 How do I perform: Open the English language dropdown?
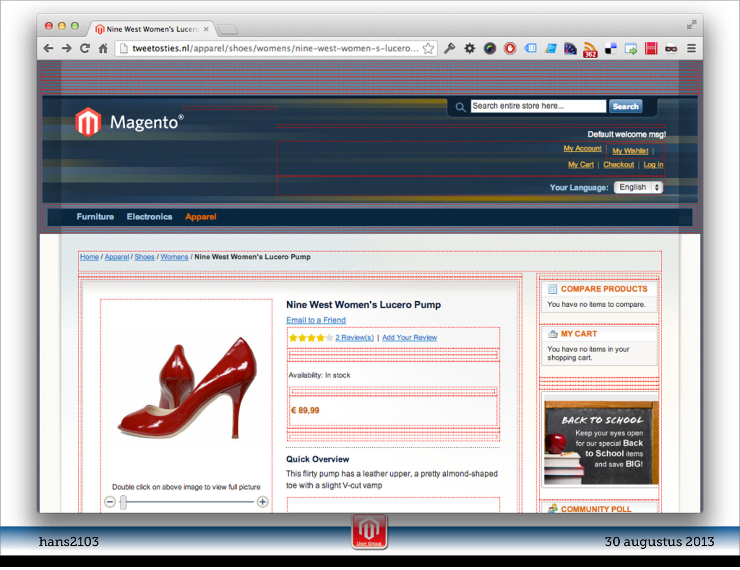(638, 187)
